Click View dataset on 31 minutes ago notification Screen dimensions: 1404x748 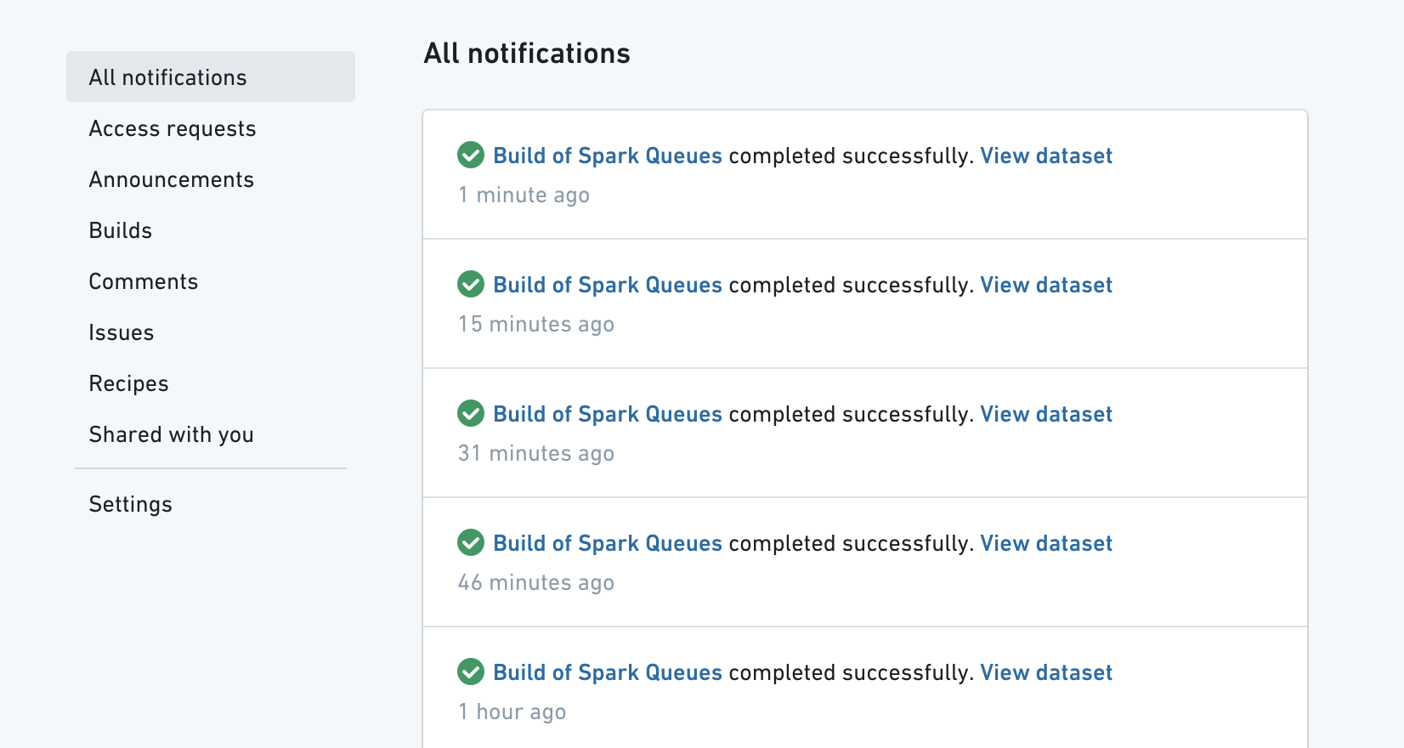(x=1046, y=414)
